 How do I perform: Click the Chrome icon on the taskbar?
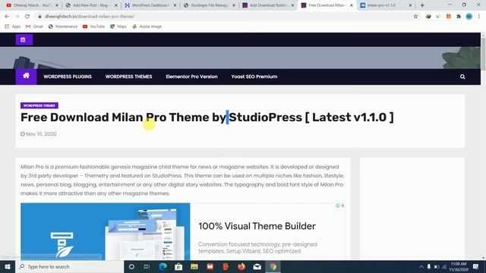[x=273, y=266]
